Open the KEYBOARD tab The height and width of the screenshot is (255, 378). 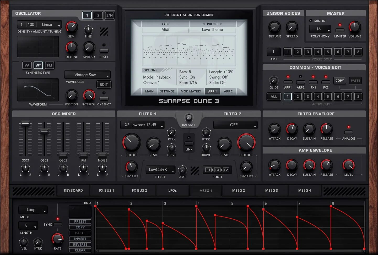coord(73,190)
